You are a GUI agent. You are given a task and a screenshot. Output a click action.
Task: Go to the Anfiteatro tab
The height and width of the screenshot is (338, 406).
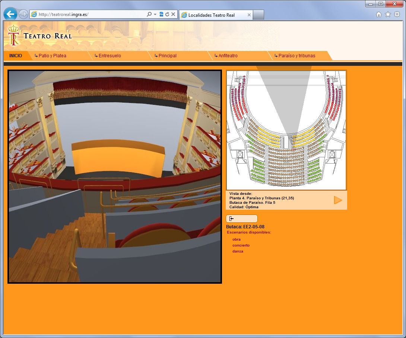coord(228,56)
